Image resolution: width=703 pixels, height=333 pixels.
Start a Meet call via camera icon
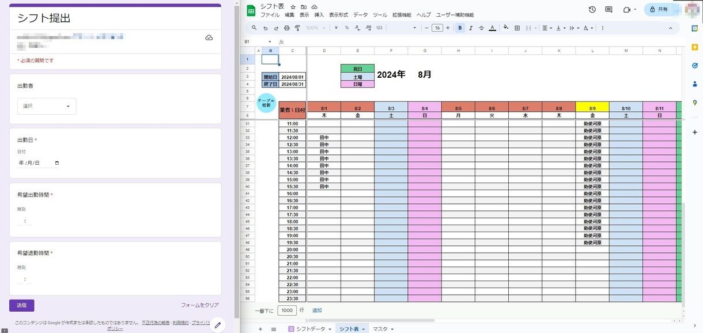pyautogui.click(x=627, y=10)
